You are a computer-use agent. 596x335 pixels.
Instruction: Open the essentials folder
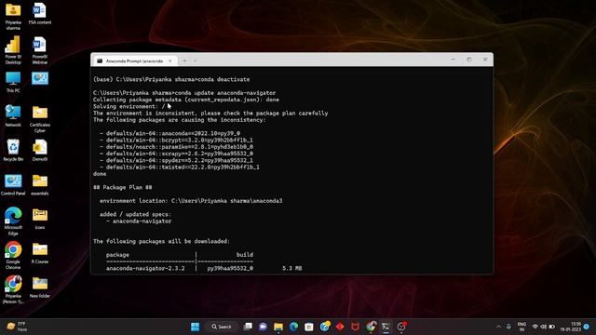coord(39,184)
